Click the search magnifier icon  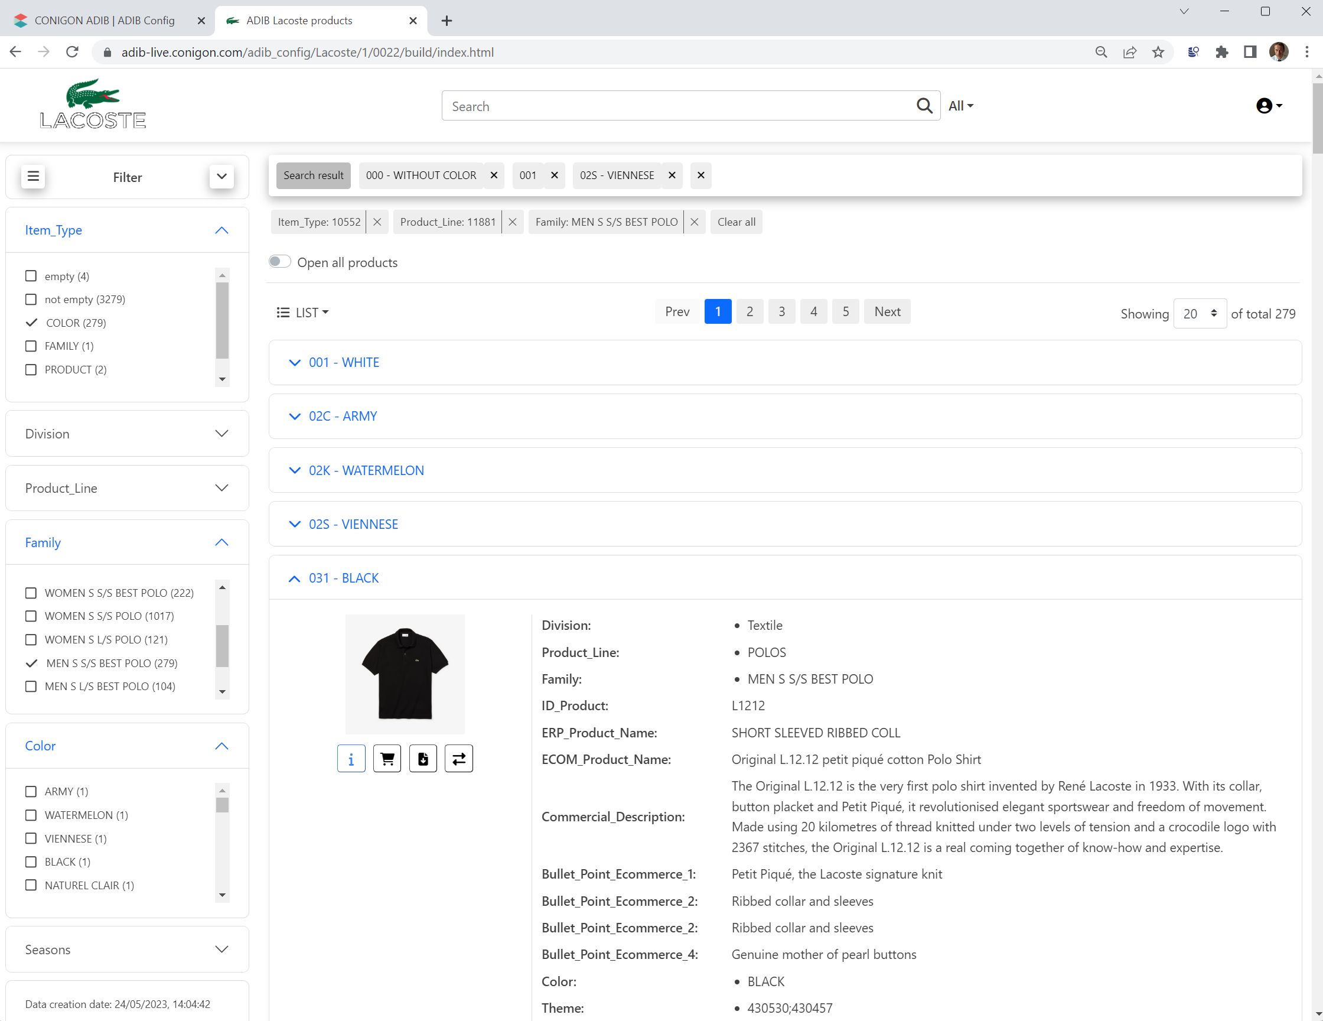pos(924,106)
